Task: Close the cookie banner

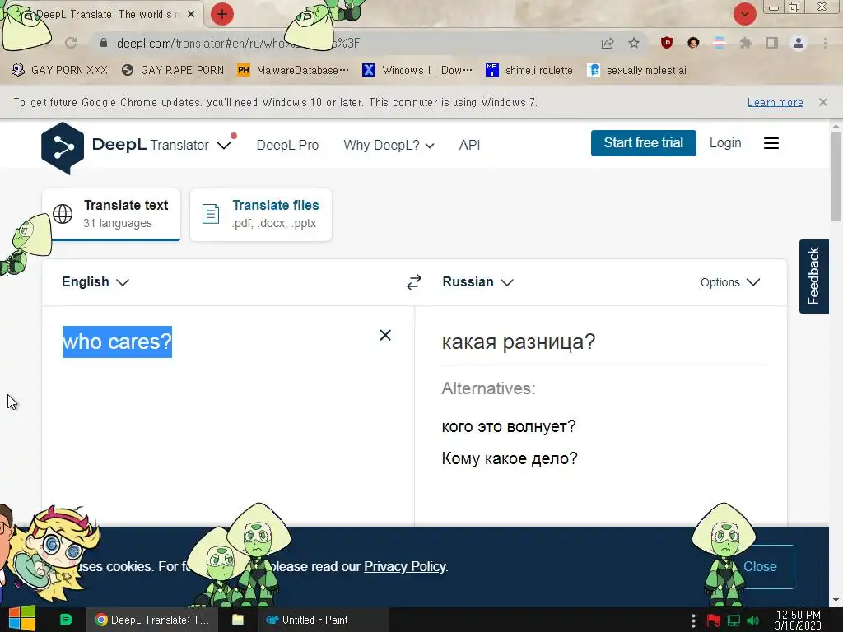Action: pyautogui.click(x=760, y=566)
